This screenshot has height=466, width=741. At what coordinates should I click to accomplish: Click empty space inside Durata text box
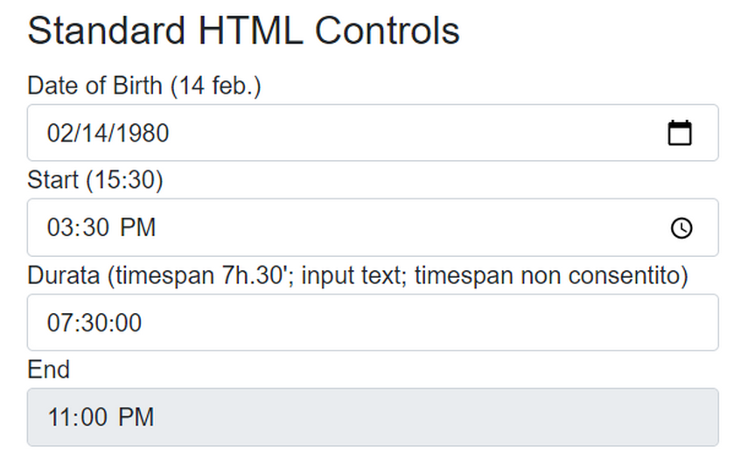pos(425,323)
